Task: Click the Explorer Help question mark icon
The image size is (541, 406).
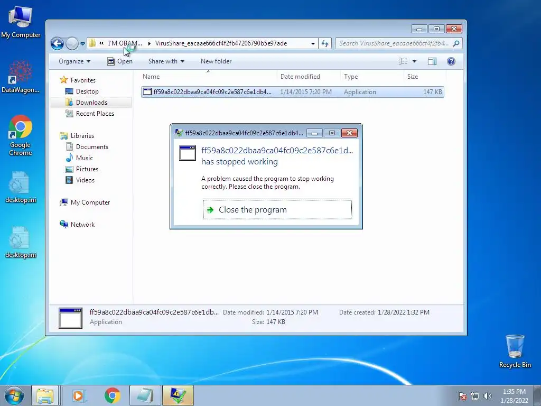Action: pyautogui.click(x=451, y=61)
